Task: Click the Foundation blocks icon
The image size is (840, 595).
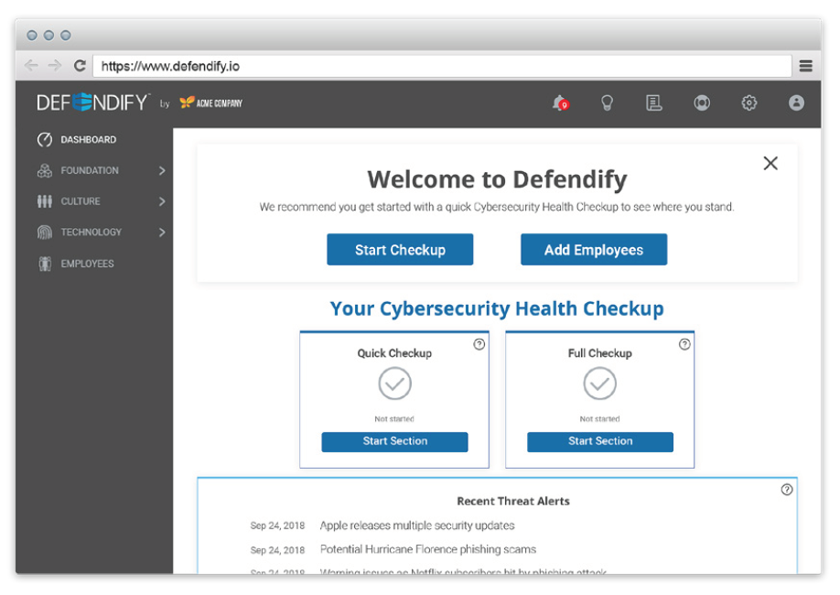Action: point(45,170)
